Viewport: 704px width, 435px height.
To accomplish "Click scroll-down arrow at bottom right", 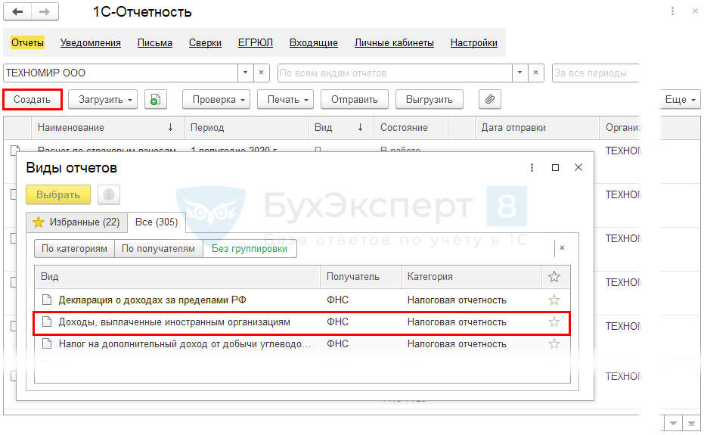I will [x=673, y=423].
